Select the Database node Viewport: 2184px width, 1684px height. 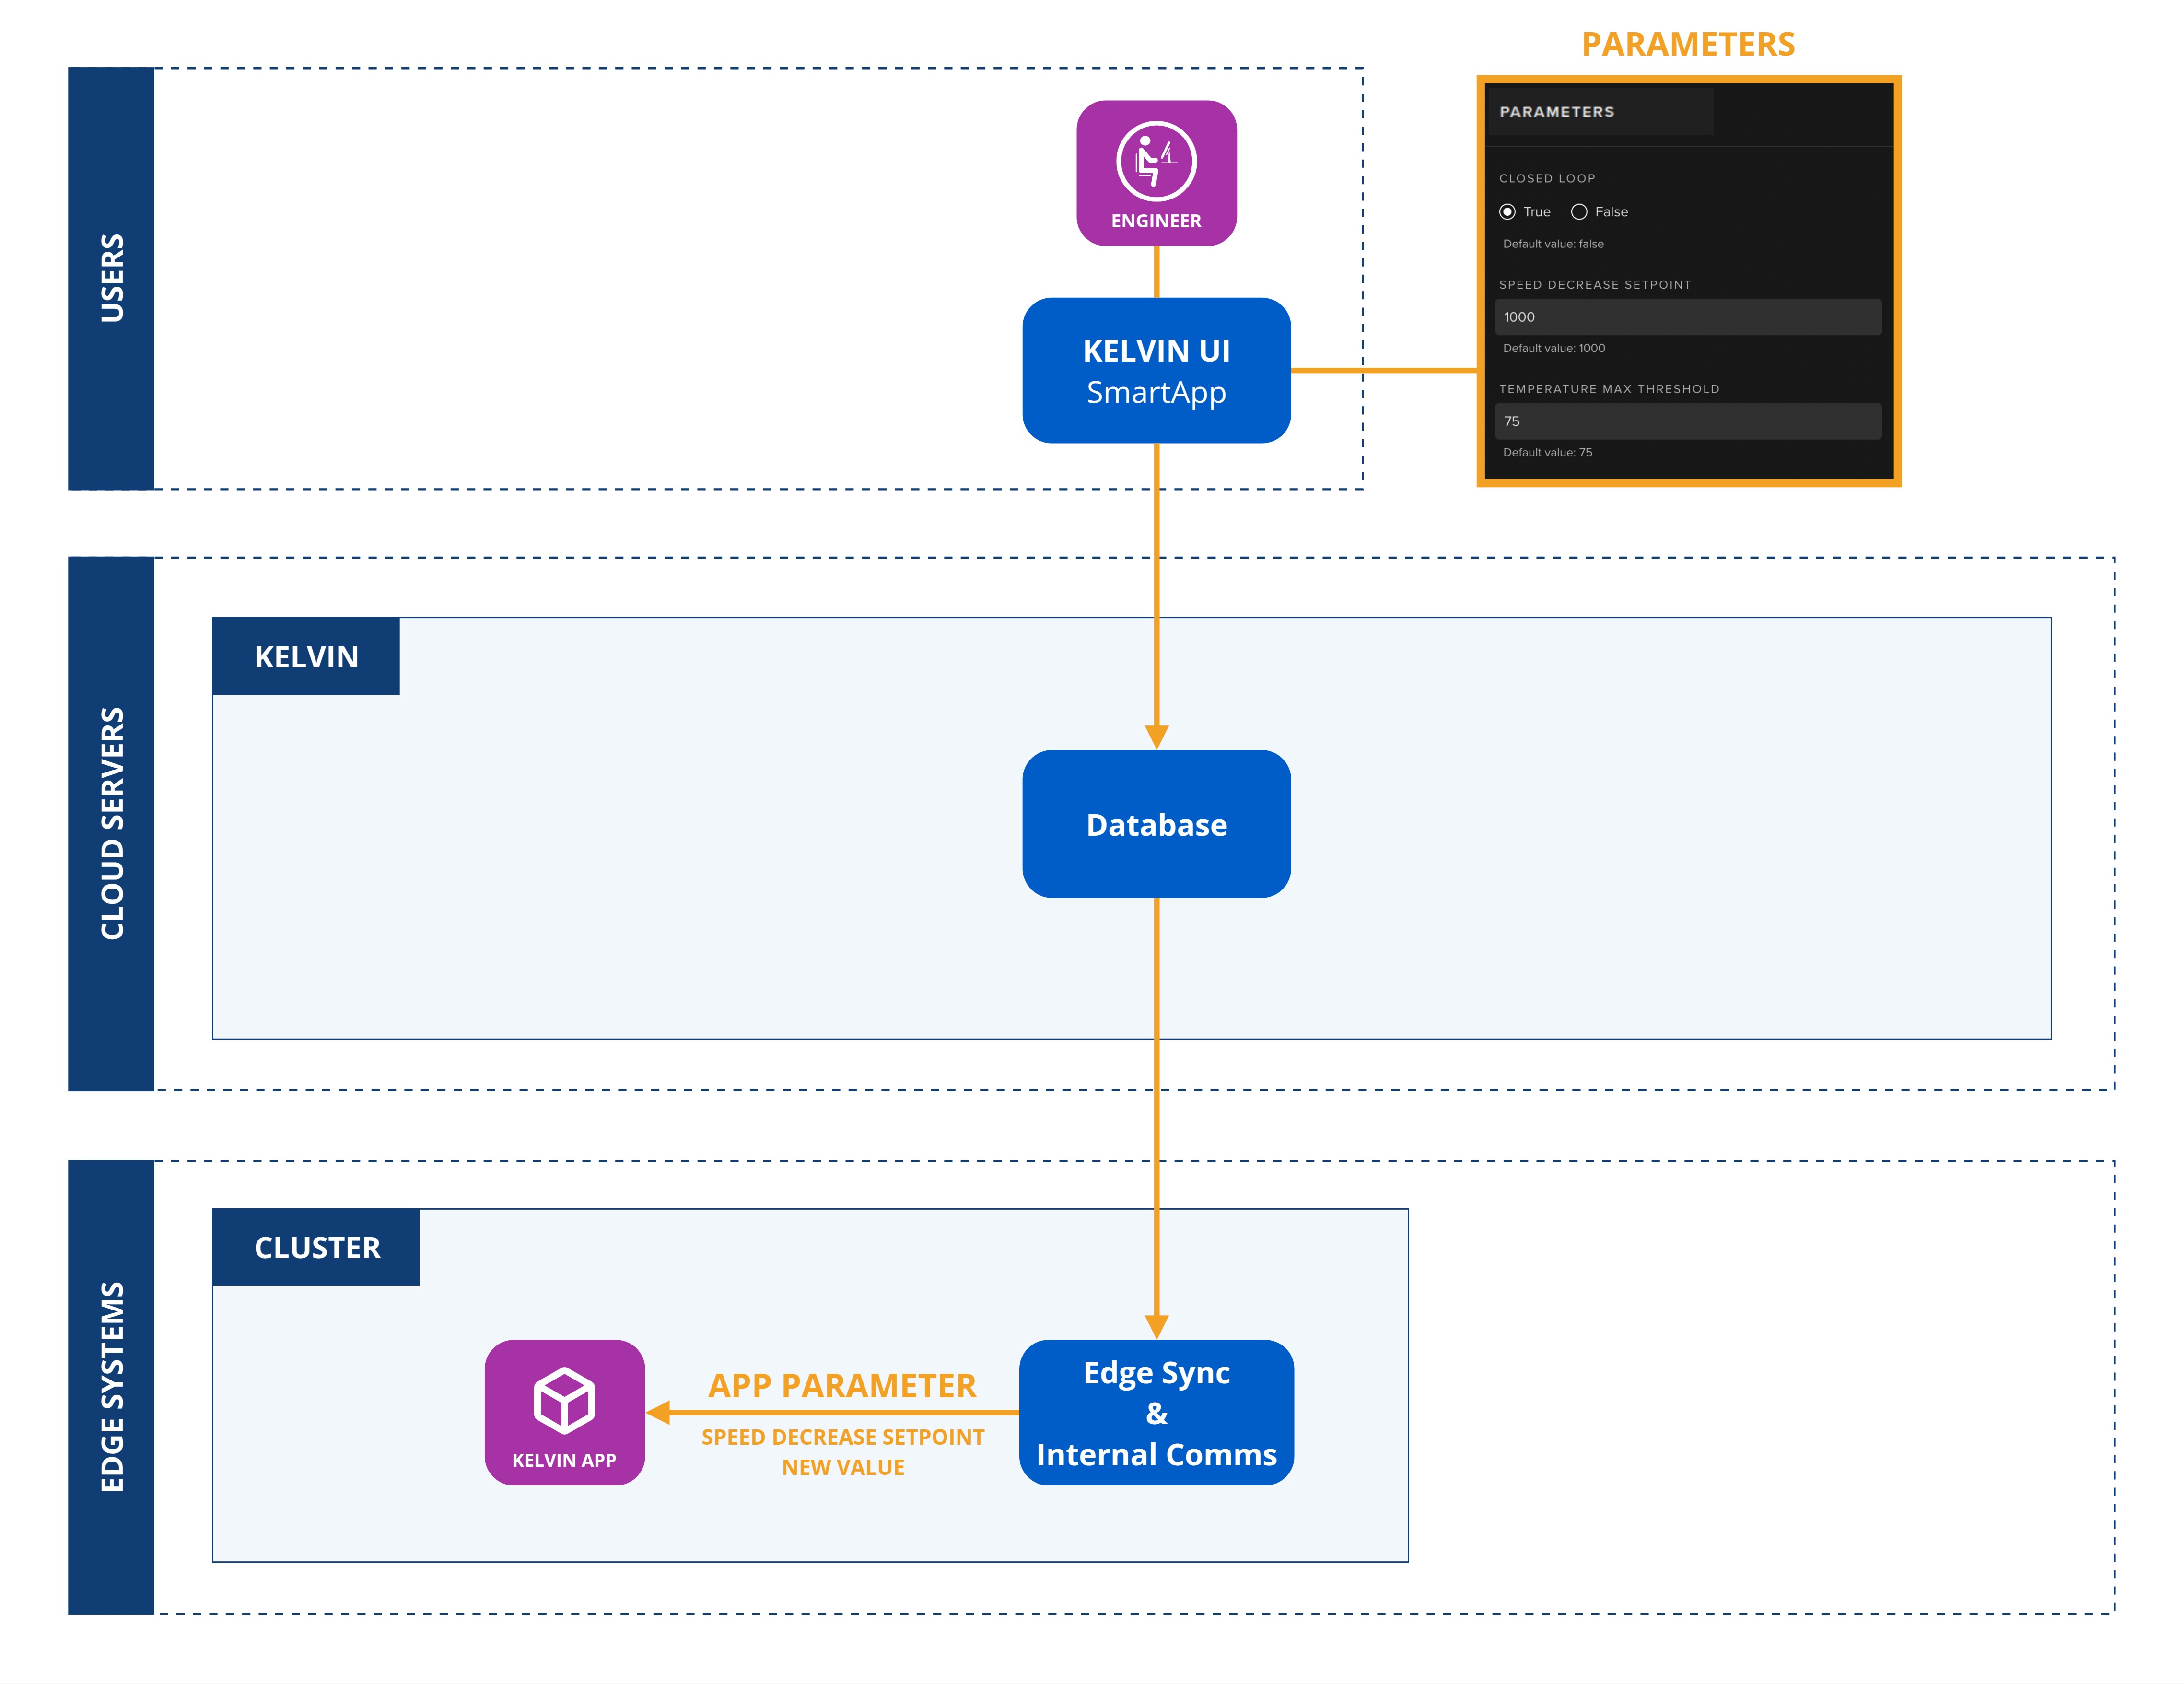(x=1156, y=824)
